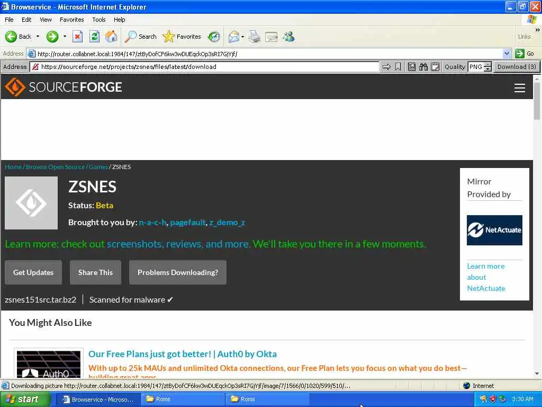
Task: Click the page vertical scrollbar thumb
Action: [537, 101]
